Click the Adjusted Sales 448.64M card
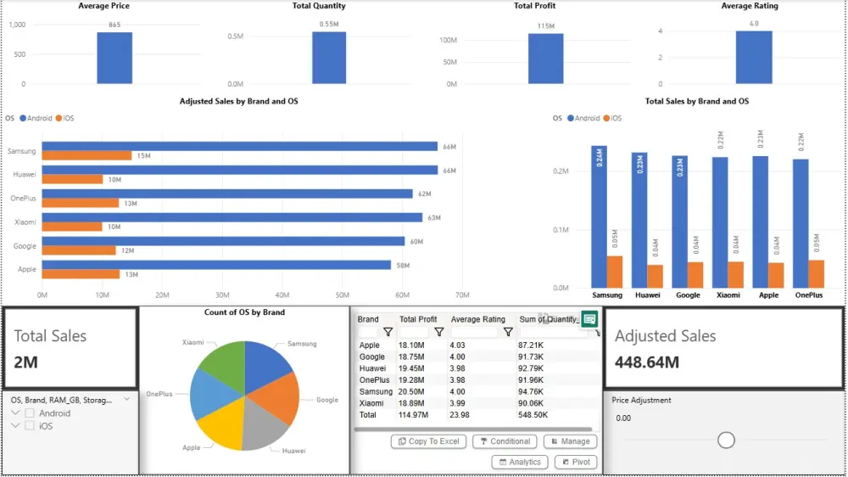The width and height of the screenshot is (848, 477). (723, 348)
